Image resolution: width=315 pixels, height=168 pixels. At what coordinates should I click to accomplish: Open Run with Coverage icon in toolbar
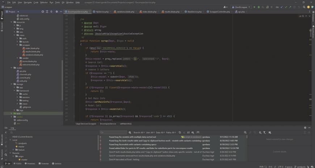pos(263,7)
